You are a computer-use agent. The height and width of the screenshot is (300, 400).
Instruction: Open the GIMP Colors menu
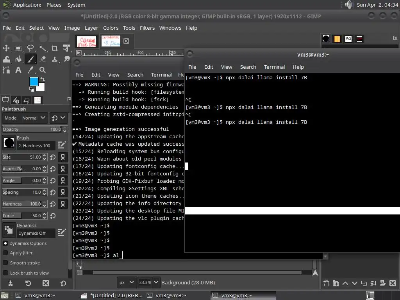(111, 28)
